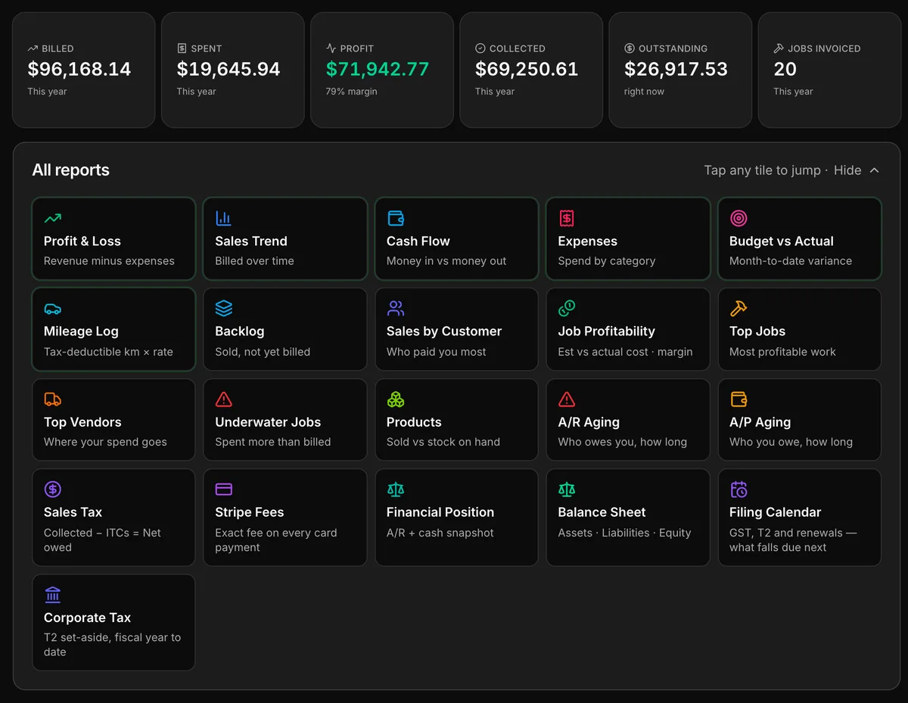Click 'Collected − ITCs = Net owed' text
The height and width of the screenshot is (703, 908).
tap(102, 540)
